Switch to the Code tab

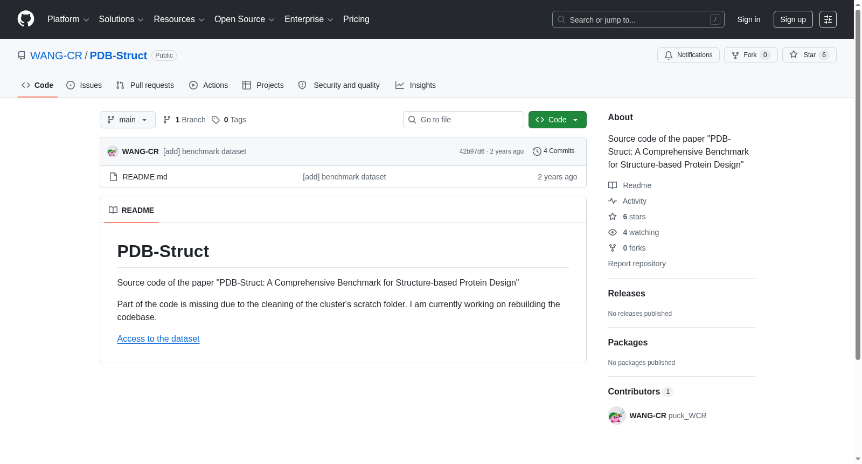(x=38, y=85)
